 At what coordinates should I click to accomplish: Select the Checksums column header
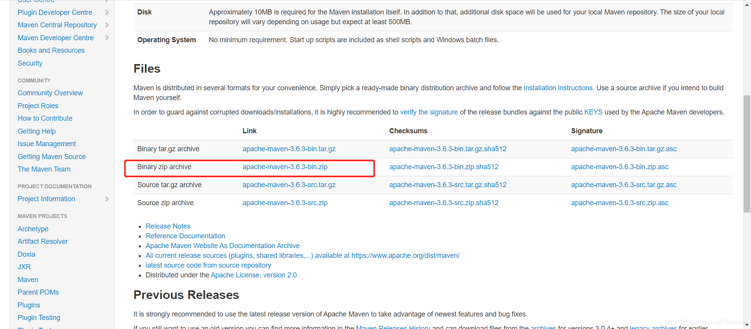point(408,131)
